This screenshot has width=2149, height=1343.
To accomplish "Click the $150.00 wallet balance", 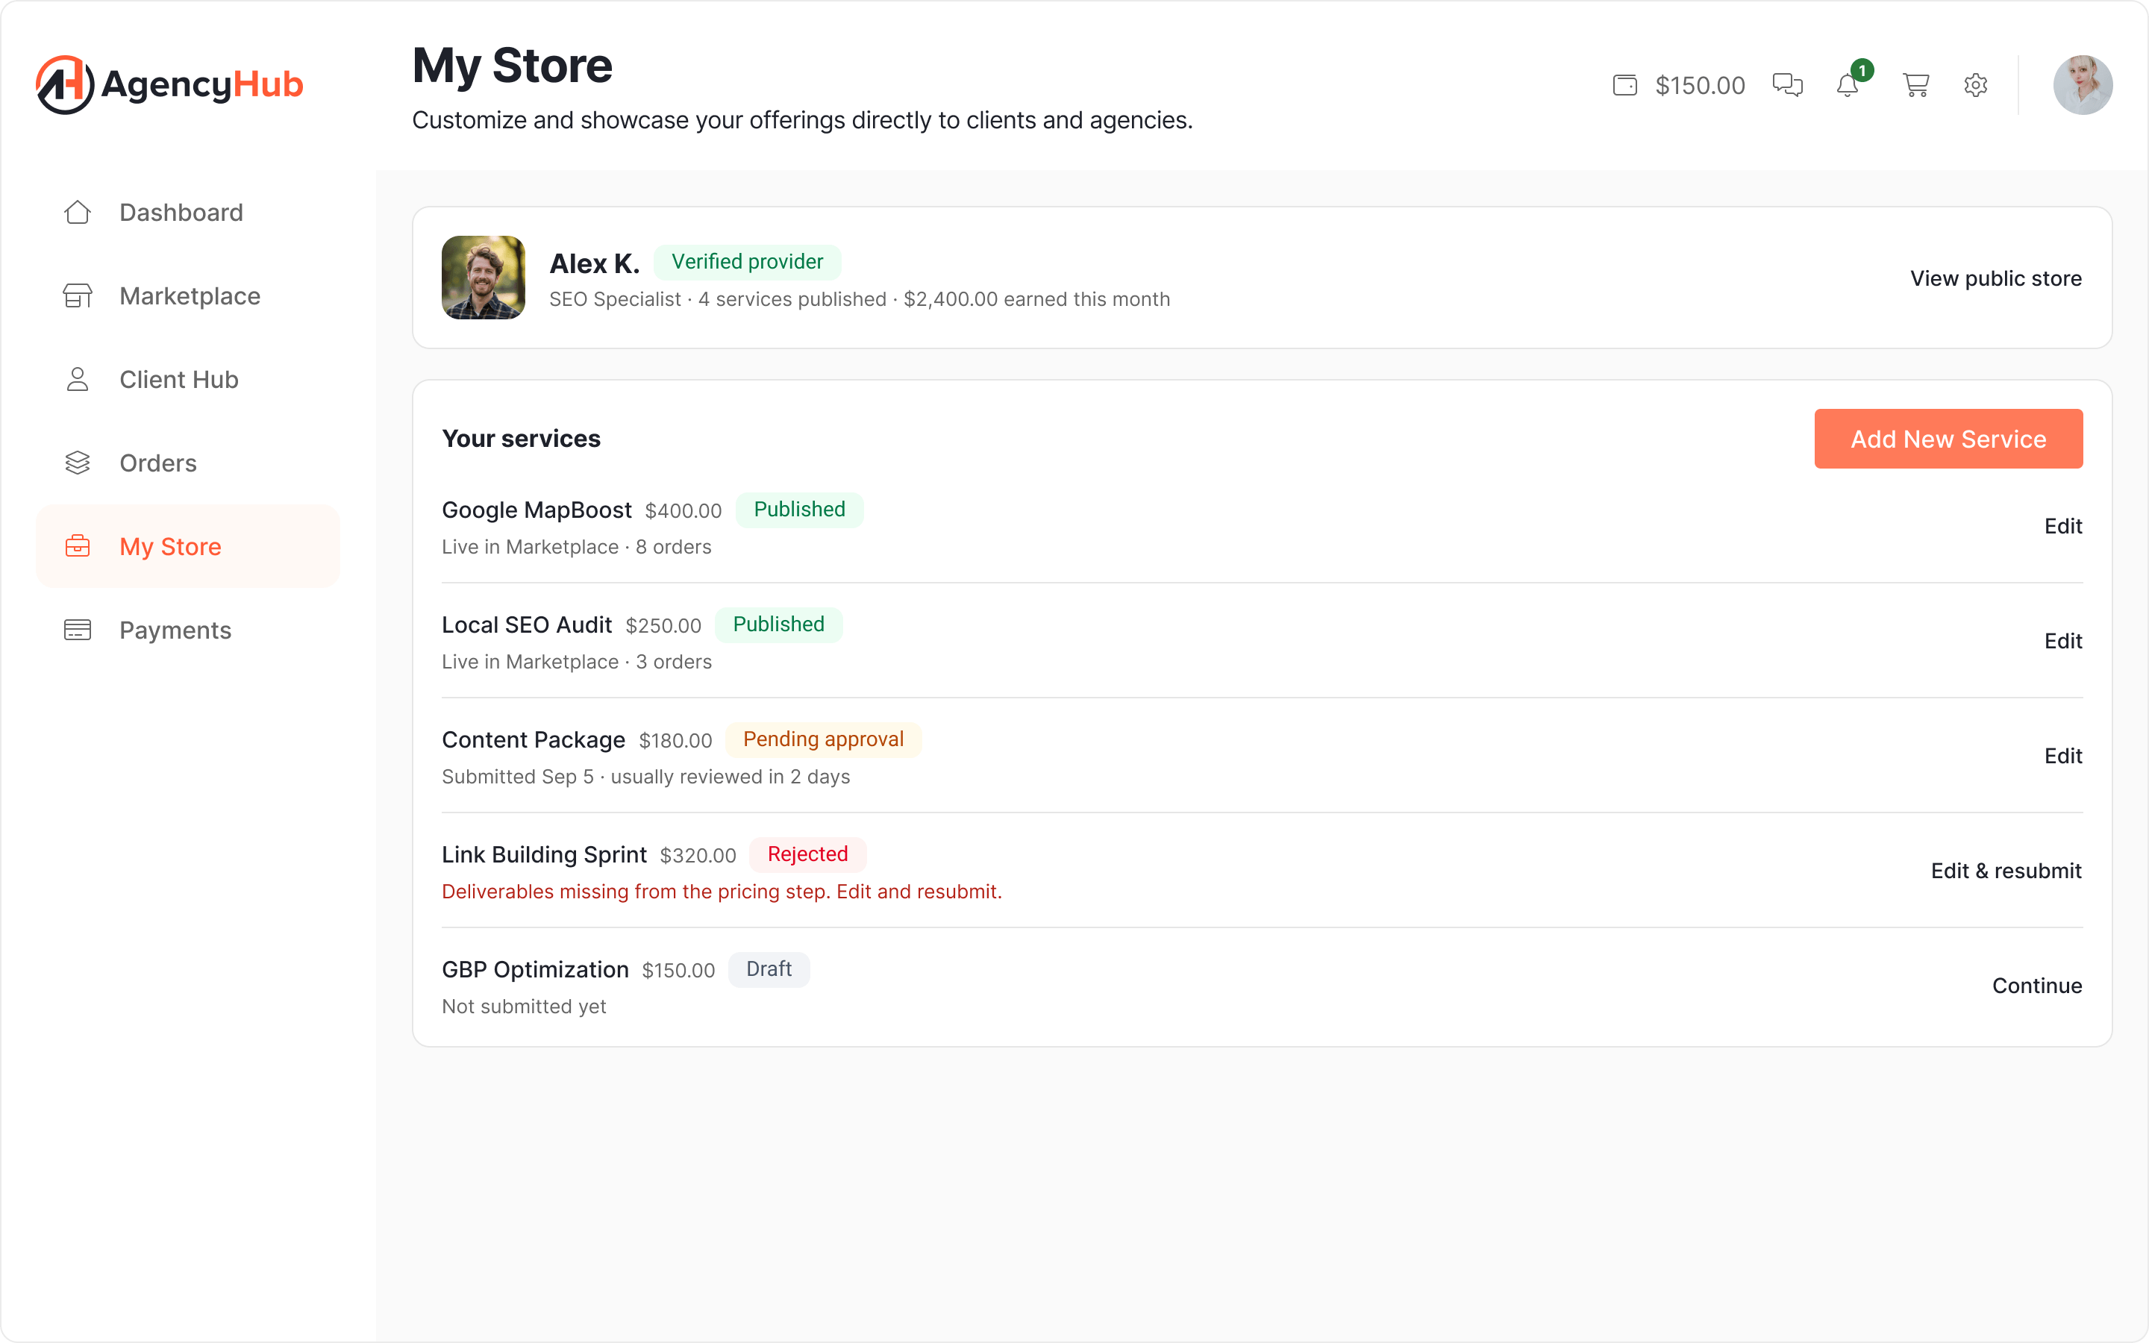I will [x=1700, y=85].
